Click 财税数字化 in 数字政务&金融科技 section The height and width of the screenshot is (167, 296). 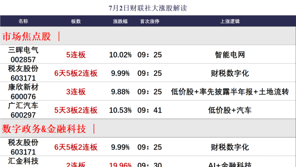230,147
